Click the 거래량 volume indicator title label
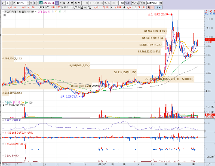 pyautogui.click(x=8, y=103)
